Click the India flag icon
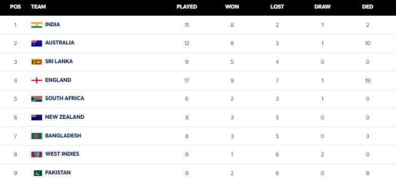This screenshot has height=182, width=396. pyautogui.click(x=36, y=25)
